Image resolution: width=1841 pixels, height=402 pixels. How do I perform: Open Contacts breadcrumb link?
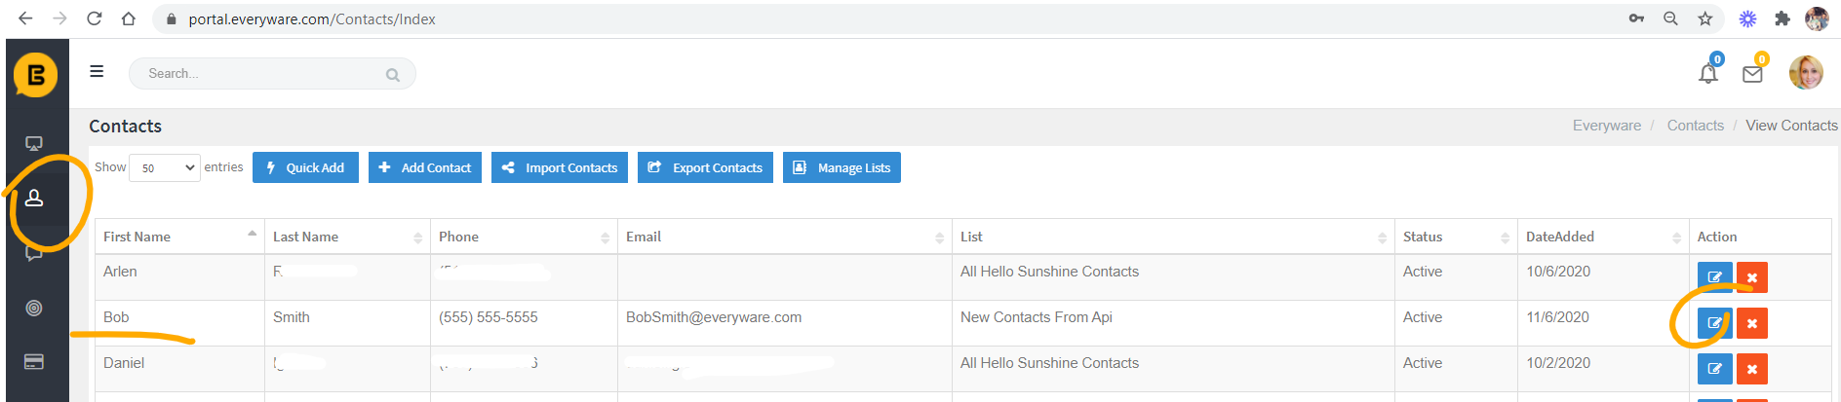pos(1696,126)
